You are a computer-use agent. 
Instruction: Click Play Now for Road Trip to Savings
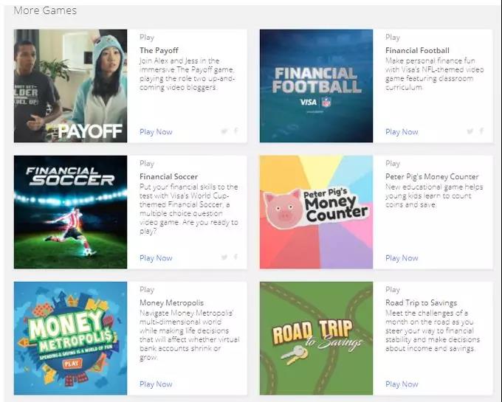click(x=402, y=384)
